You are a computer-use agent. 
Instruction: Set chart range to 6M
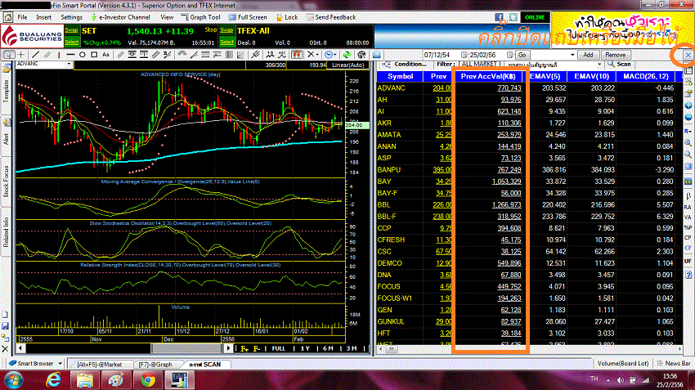pos(328,349)
